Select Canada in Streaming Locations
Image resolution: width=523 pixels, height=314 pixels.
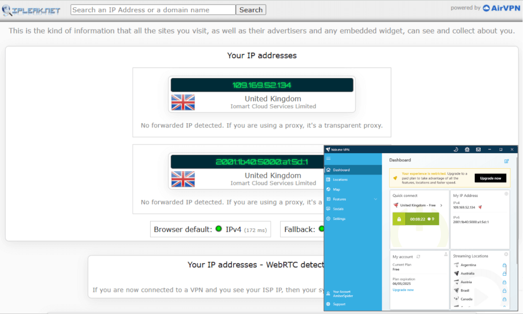(x=467, y=299)
